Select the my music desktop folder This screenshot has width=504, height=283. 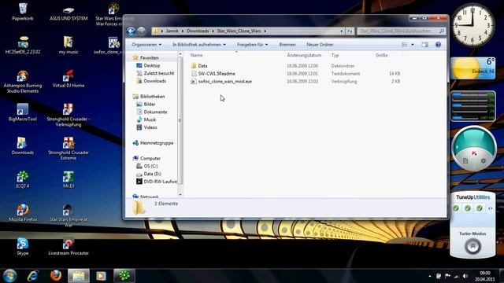click(69, 45)
